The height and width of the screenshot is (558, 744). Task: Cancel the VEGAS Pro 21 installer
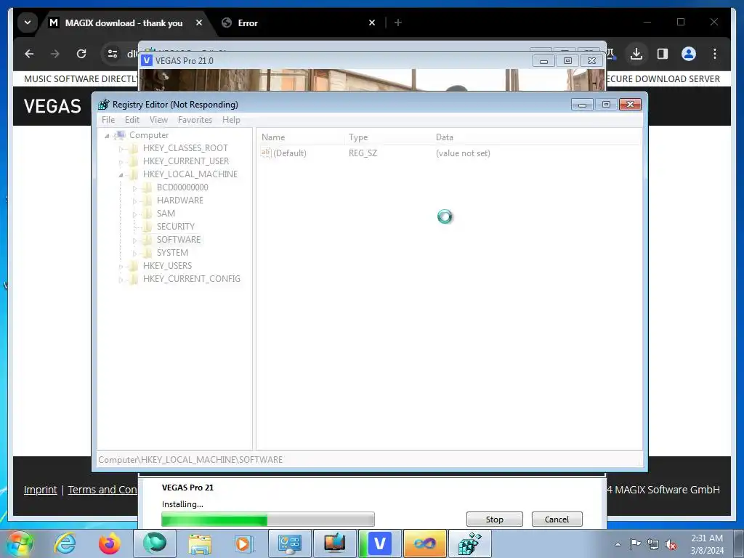[x=557, y=519]
